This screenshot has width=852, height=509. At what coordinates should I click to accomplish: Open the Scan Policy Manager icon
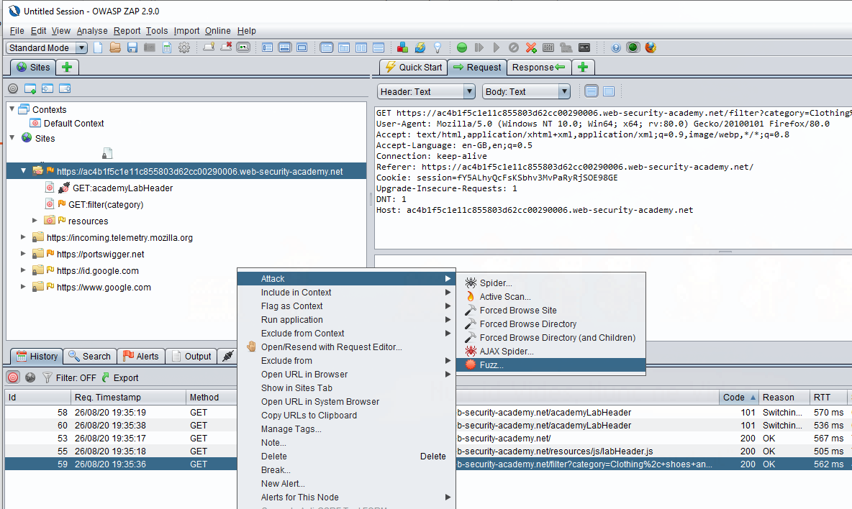pyautogui.click(x=548, y=47)
